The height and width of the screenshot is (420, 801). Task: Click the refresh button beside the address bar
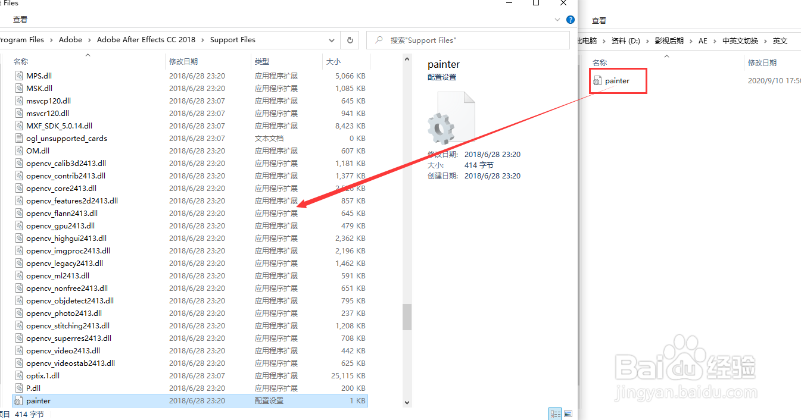(x=350, y=40)
